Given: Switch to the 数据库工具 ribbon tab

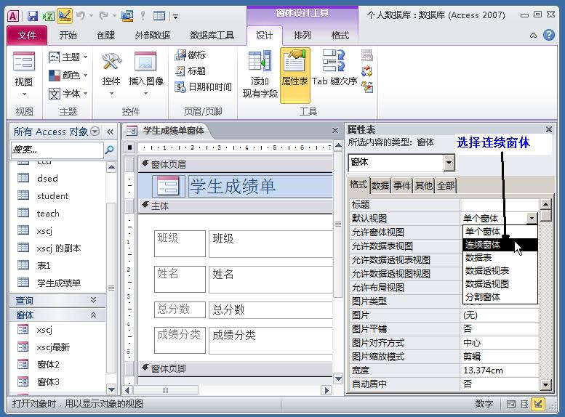Looking at the screenshot, I should pyautogui.click(x=212, y=36).
